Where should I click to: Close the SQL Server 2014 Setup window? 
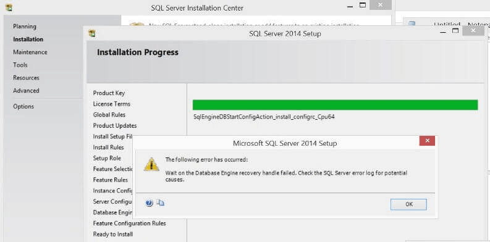[473, 31]
